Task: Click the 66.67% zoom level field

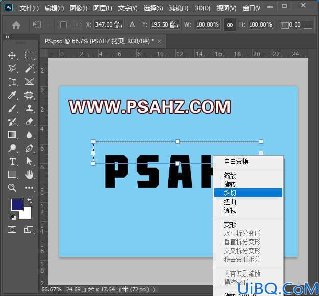Action: [52, 289]
